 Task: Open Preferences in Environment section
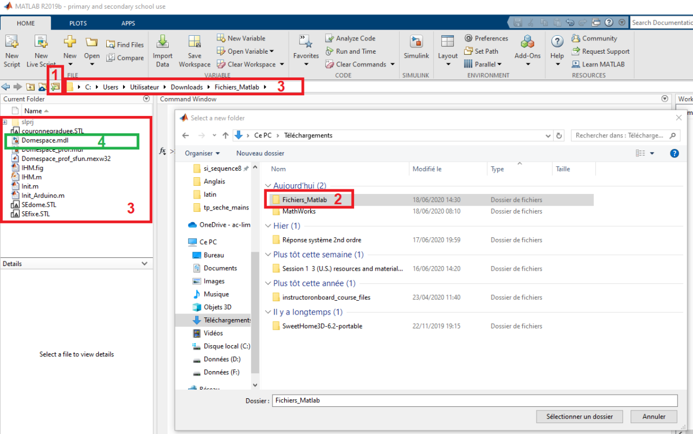[x=468, y=38]
